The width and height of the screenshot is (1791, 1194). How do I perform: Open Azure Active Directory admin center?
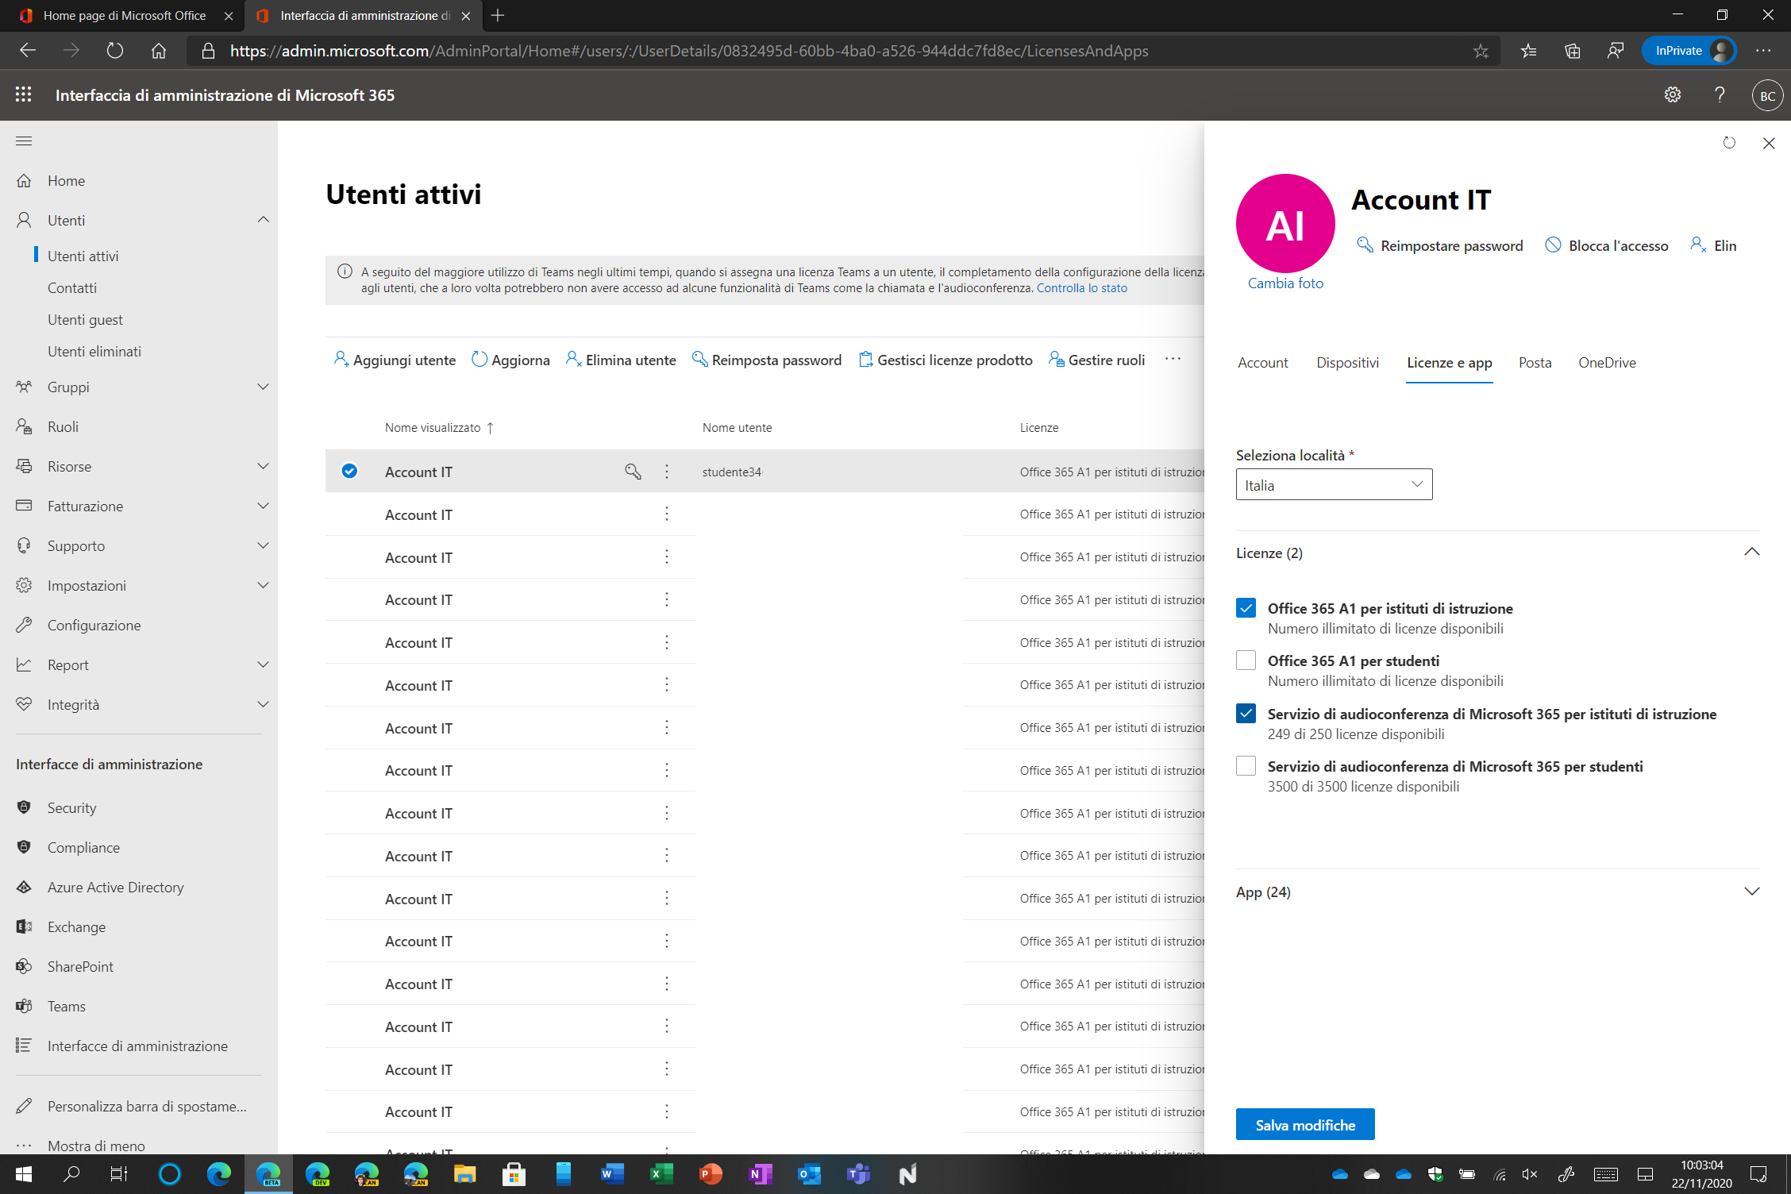[115, 887]
